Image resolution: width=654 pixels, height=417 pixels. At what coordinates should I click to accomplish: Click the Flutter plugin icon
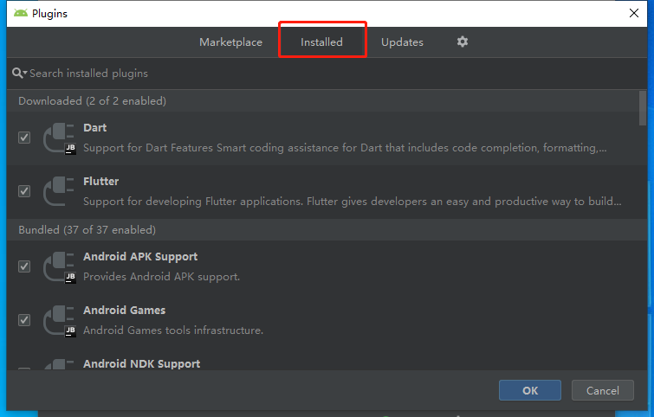(59, 191)
